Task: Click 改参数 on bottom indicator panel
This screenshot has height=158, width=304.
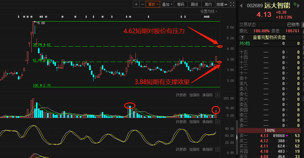Action: [x=181, y=149]
